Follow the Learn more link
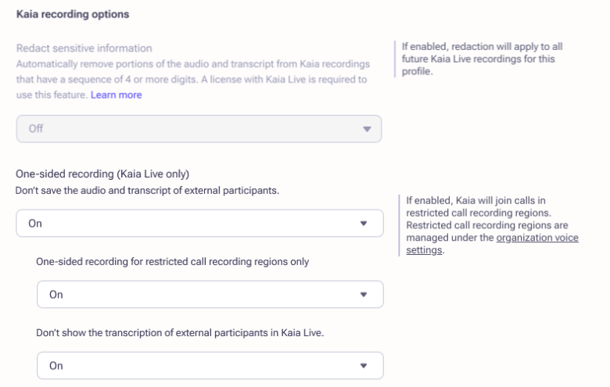Viewport: 610px width, 387px height. tap(117, 95)
